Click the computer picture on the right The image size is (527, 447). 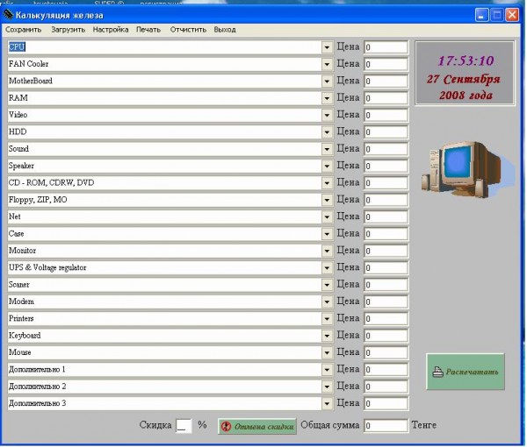click(x=466, y=169)
